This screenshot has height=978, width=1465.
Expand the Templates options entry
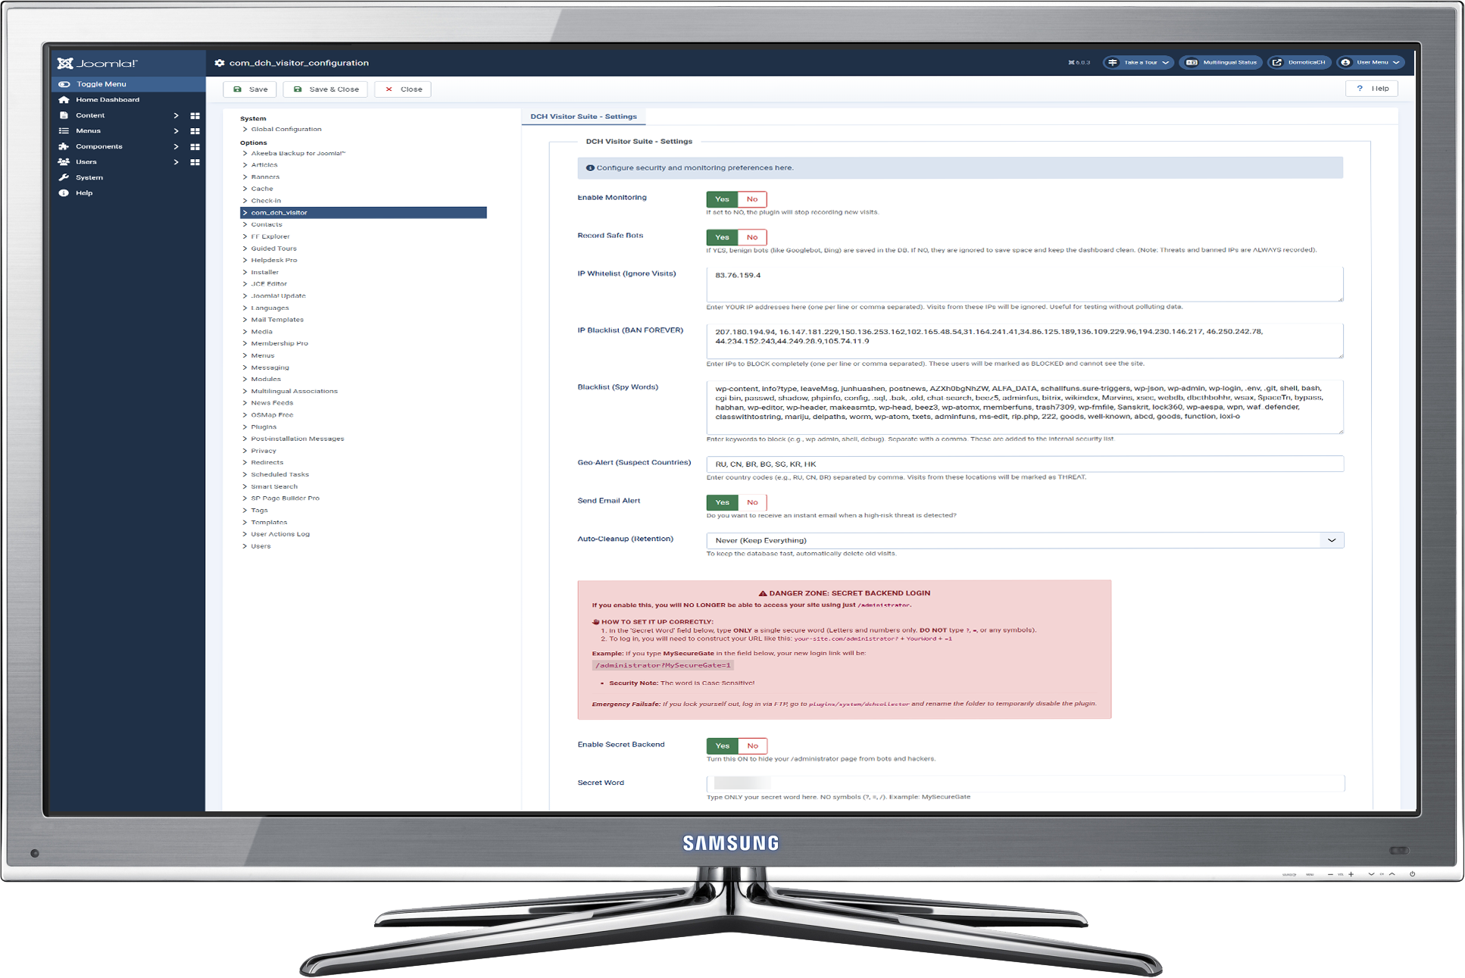click(270, 522)
